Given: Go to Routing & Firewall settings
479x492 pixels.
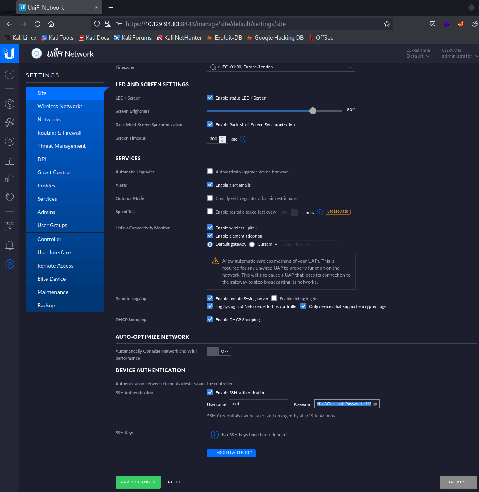Looking at the screenshot, I should (x=59, y=133).
